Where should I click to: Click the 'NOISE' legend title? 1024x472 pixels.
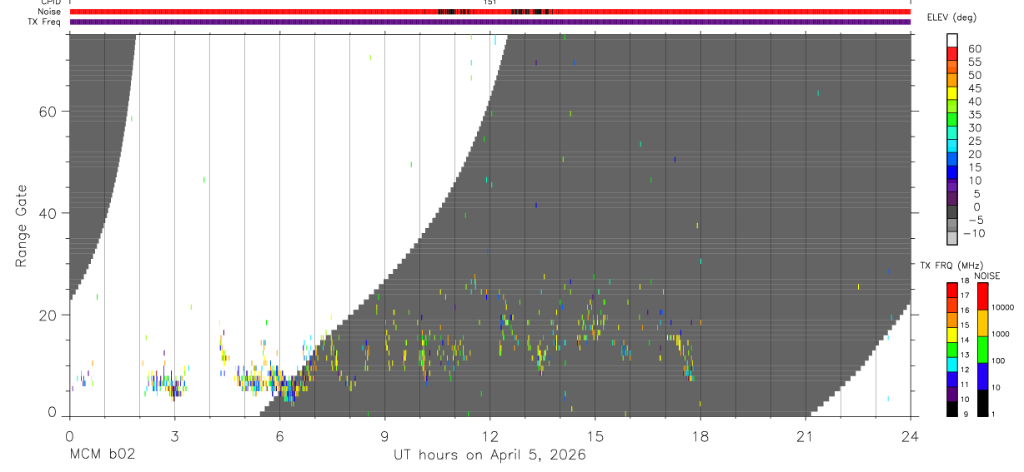tap(987, 276)
